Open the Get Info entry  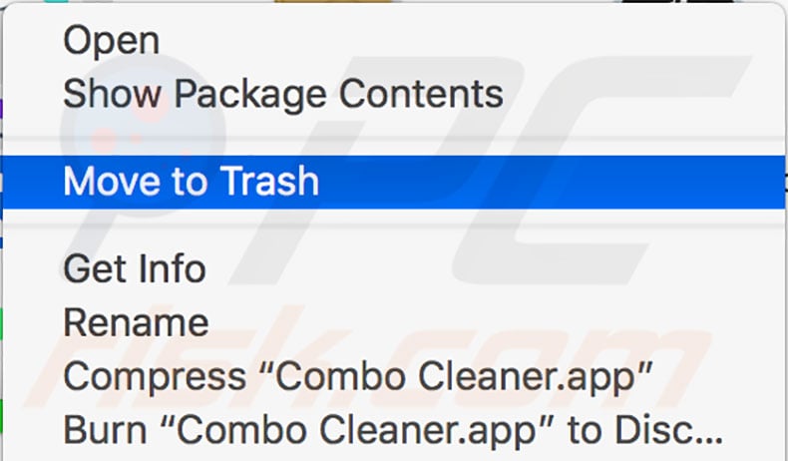134,268
